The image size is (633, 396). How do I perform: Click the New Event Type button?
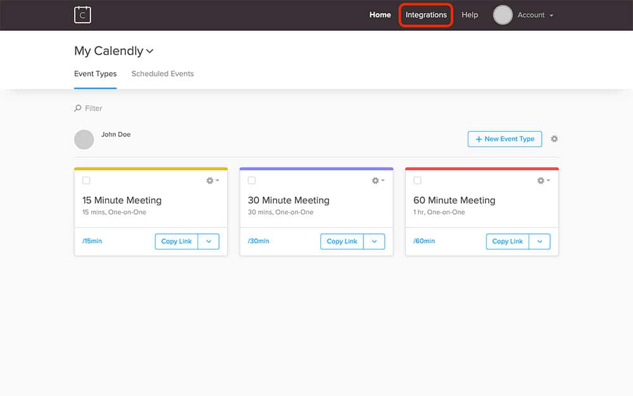tap(505, 139)
